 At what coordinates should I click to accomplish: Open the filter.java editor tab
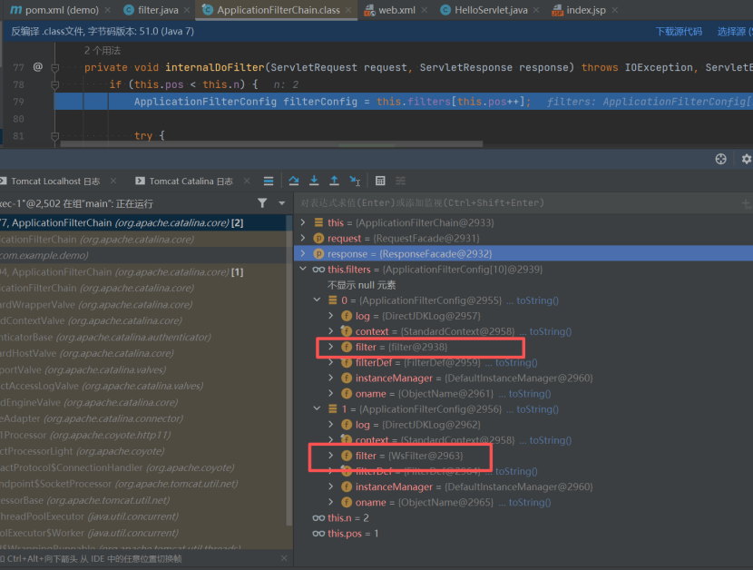151,10
